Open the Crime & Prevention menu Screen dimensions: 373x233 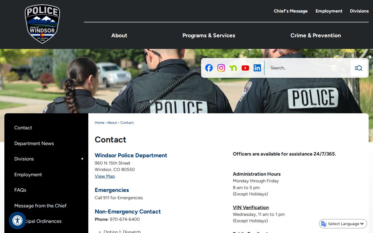click(x=316, y=36)
